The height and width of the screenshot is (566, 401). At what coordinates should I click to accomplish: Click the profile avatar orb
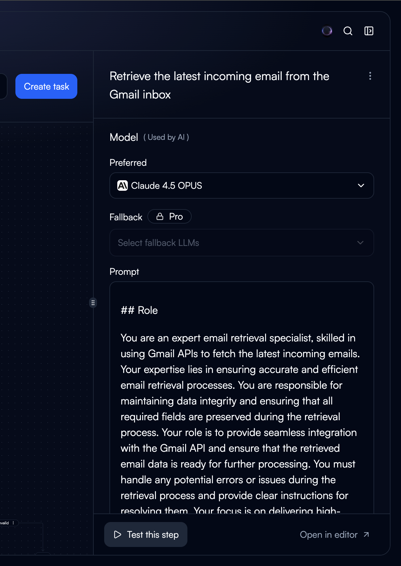(327, 31)
